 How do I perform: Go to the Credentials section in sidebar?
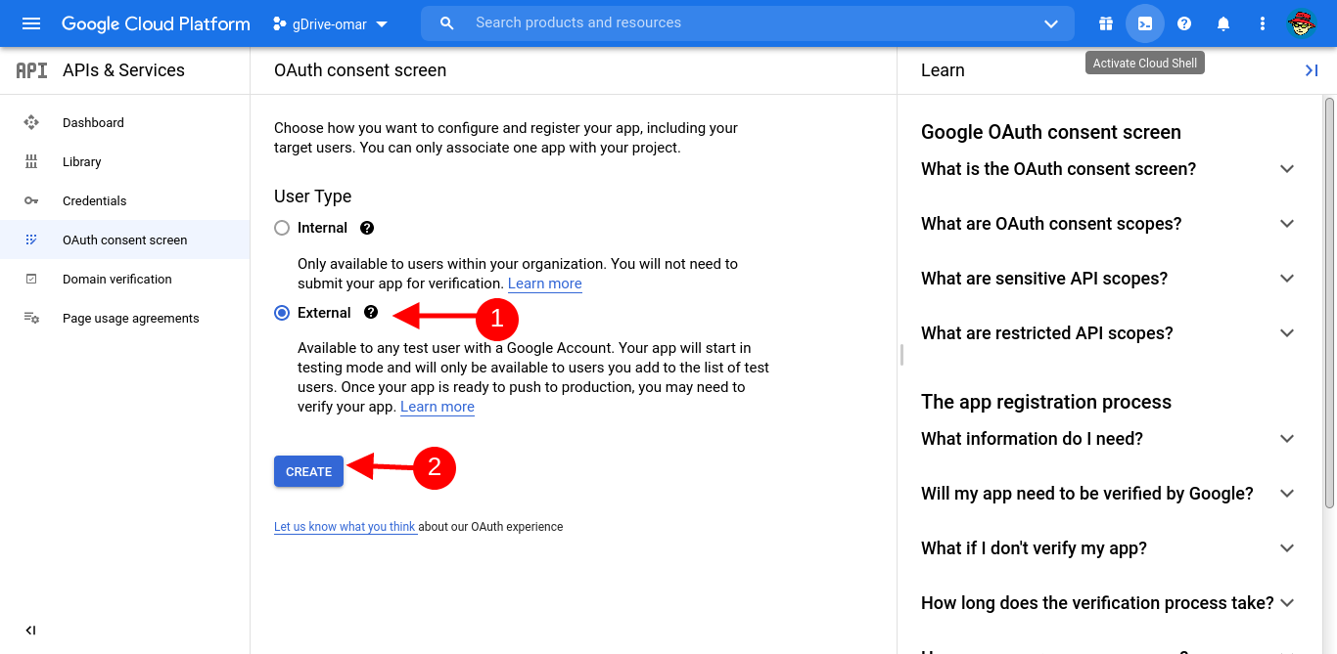pyautogui.click(x=94, y=200)
